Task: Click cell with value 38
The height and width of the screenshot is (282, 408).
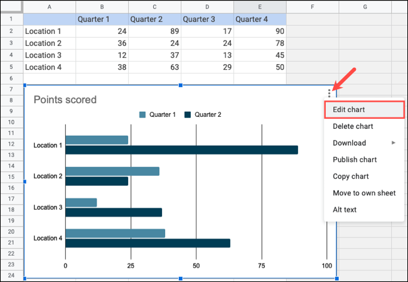Action: [102, 67]
